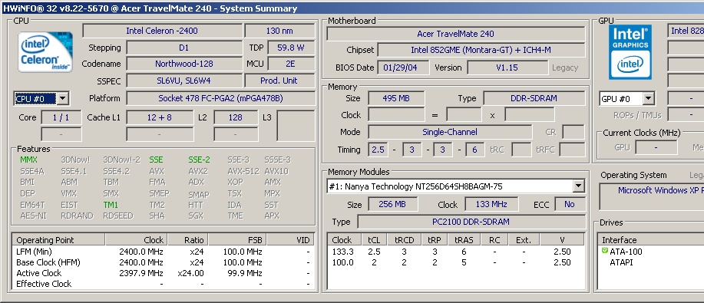Click the Microsoft Windows XP operating system field
The image size is (704, 303).
coord(652,196)
